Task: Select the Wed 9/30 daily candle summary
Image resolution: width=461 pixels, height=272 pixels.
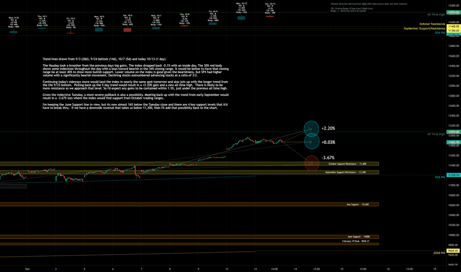Action: click(13, 22)
